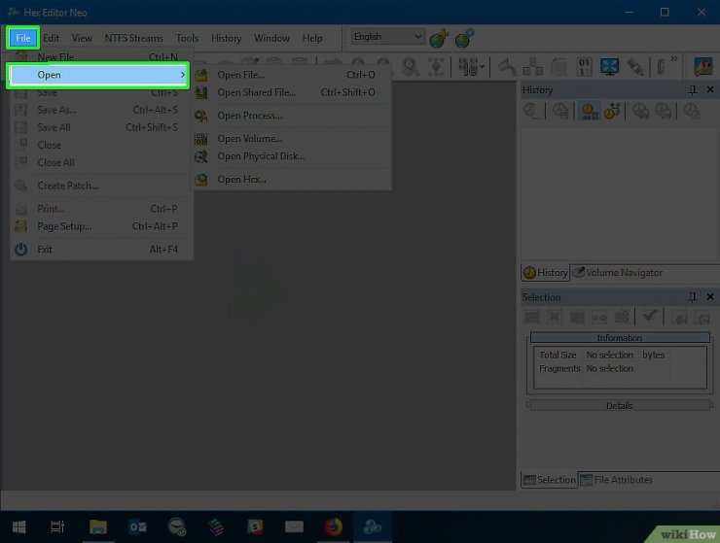Open the Mail envelope taskbar icon
720x543 pixels.
[x=294, y=526]
